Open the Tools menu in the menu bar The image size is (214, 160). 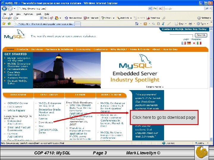(39, 14)
